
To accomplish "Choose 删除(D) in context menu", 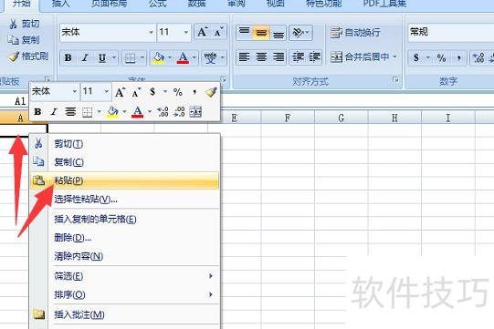I will coord(125,238).
